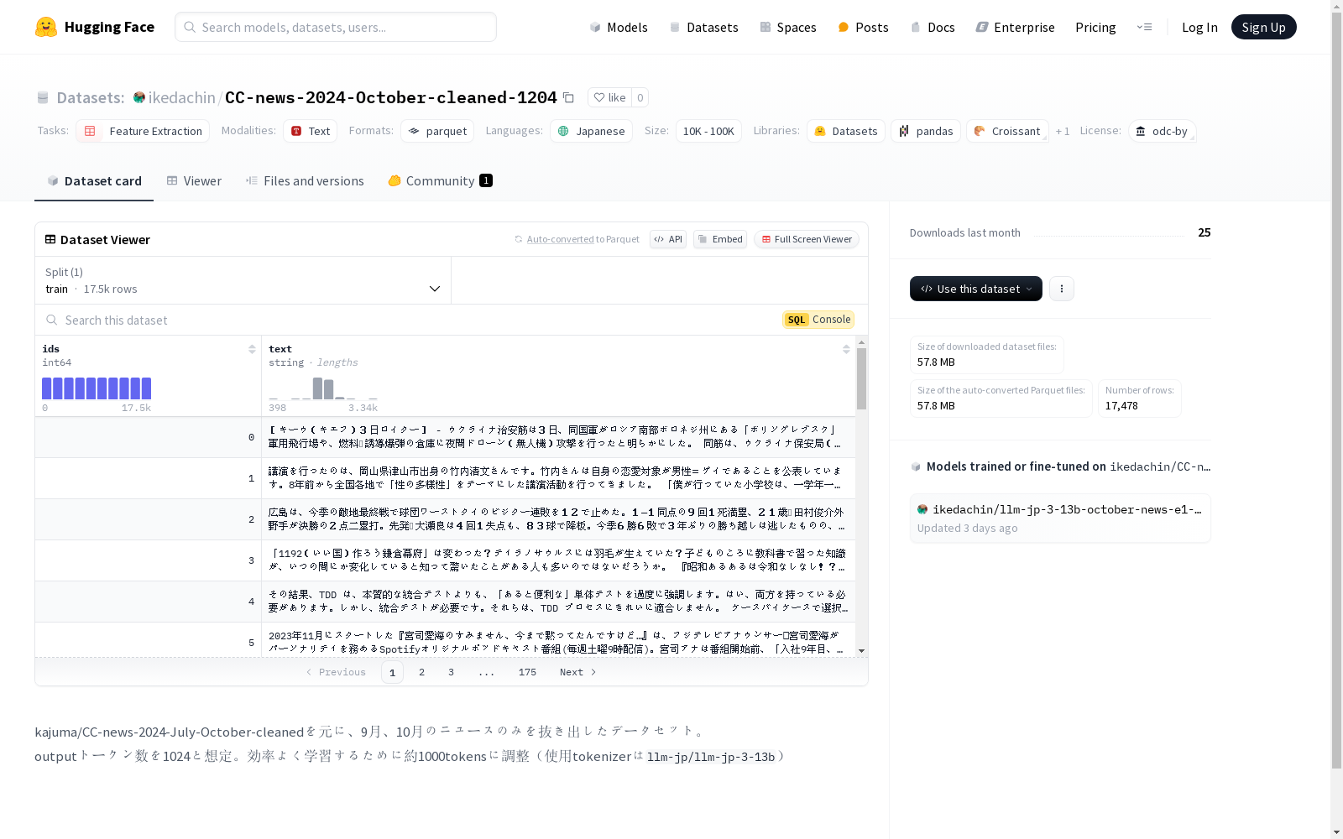Click the Text modality tag
1343x839 pixels.
point(310,131)
